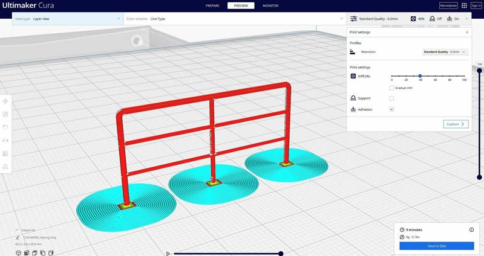
Task: Click the Sign in button
Action: pos(476,5)
